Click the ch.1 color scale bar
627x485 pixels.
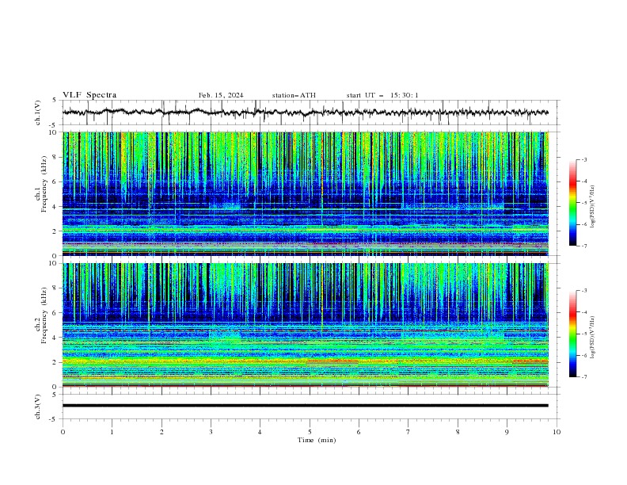point(572,203)
